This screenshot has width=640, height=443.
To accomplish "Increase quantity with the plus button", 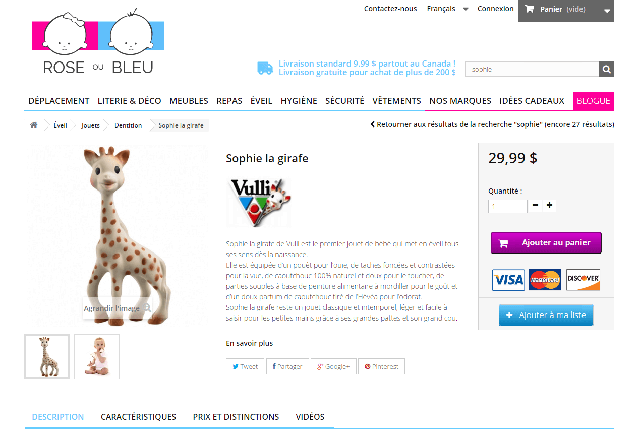I will (550, 206).
